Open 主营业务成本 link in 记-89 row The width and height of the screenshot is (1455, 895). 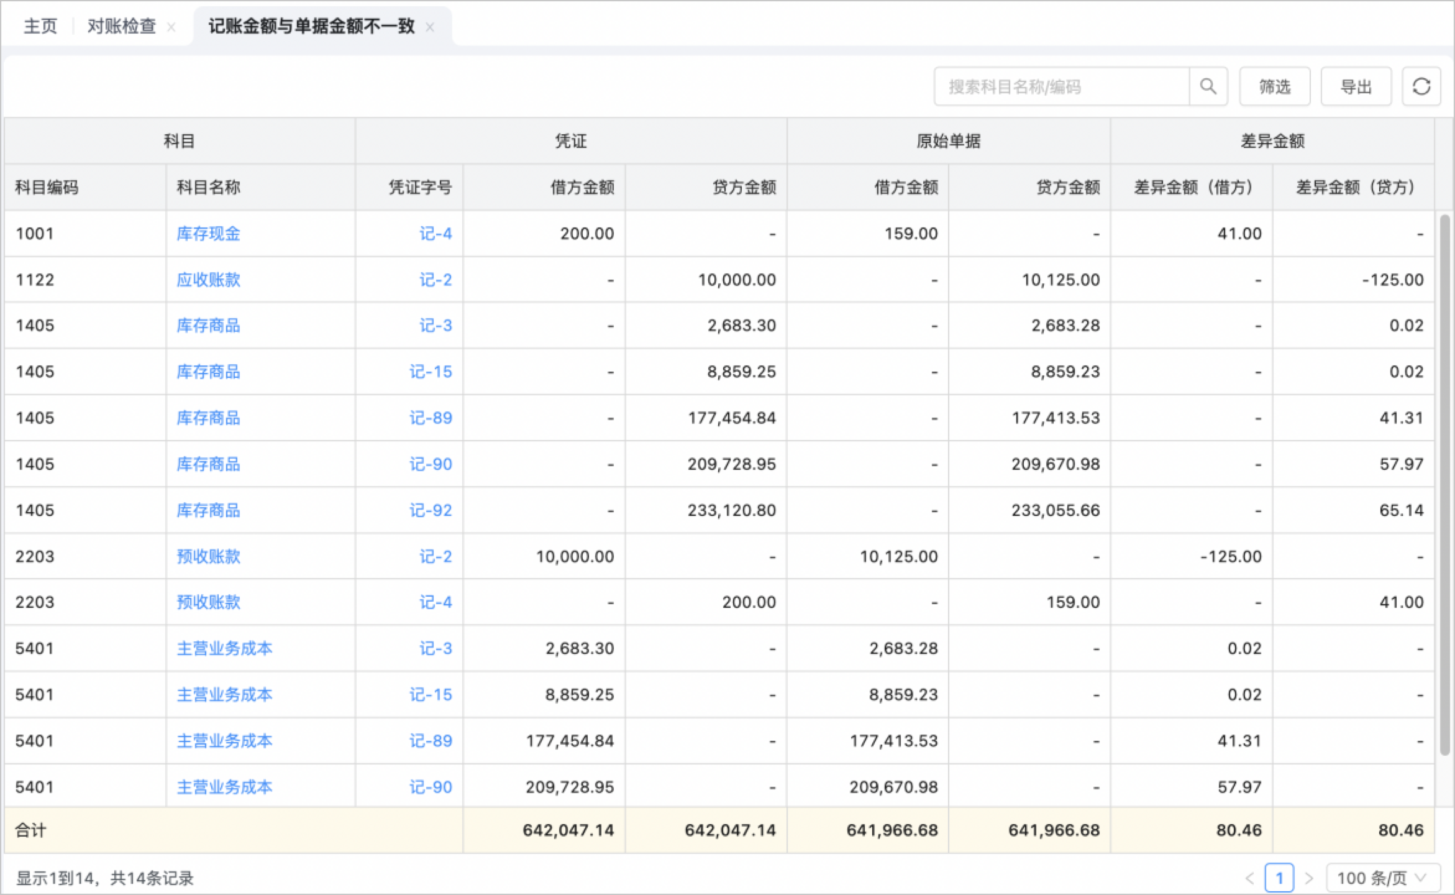tap(224, 741)
